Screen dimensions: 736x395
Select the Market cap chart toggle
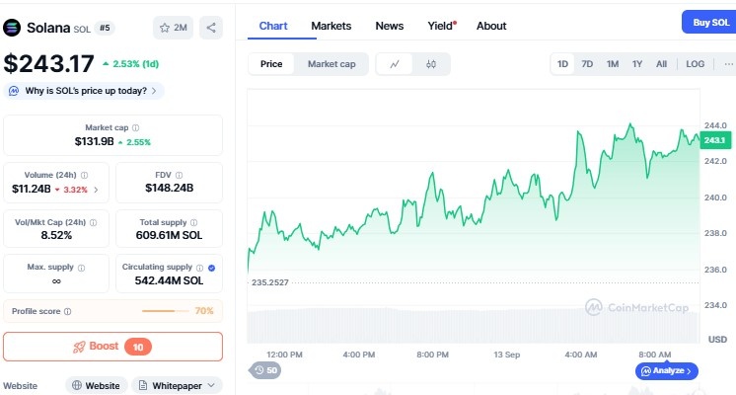(x=331, y=64)
